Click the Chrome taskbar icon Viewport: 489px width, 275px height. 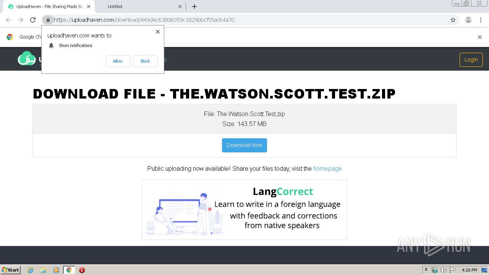point(69,270)
